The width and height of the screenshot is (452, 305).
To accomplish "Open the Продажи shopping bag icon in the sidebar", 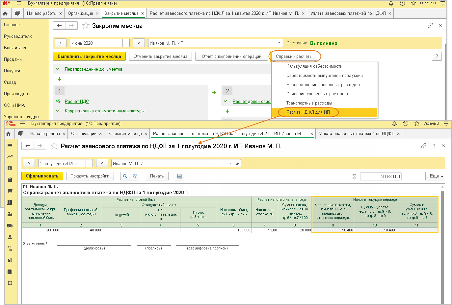I will pos(10,179).
